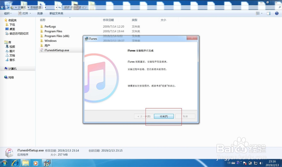Click the tray help question mark icon
The image size is (282, 167).
click(238, 163)
